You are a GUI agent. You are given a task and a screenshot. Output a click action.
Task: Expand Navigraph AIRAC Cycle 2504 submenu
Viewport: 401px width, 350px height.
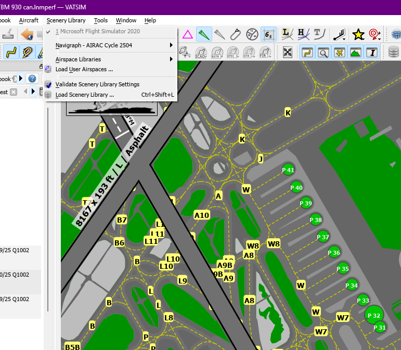click(x=110, y=45)
